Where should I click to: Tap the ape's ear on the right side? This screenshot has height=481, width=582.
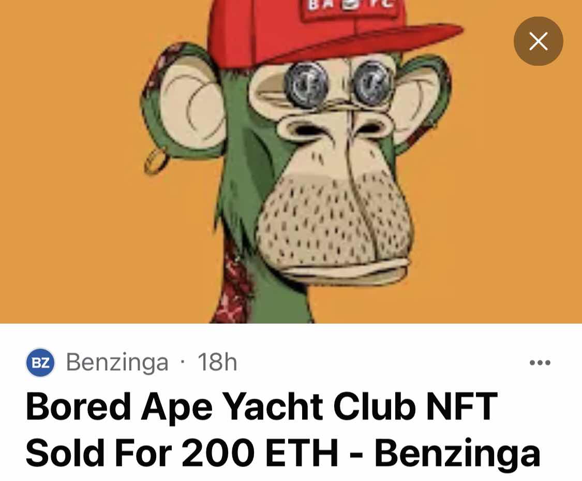(421, 102)
